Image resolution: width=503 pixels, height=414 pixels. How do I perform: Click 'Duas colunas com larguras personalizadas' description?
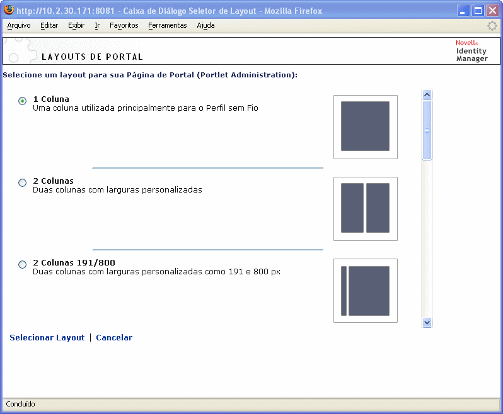pos(117,190)
